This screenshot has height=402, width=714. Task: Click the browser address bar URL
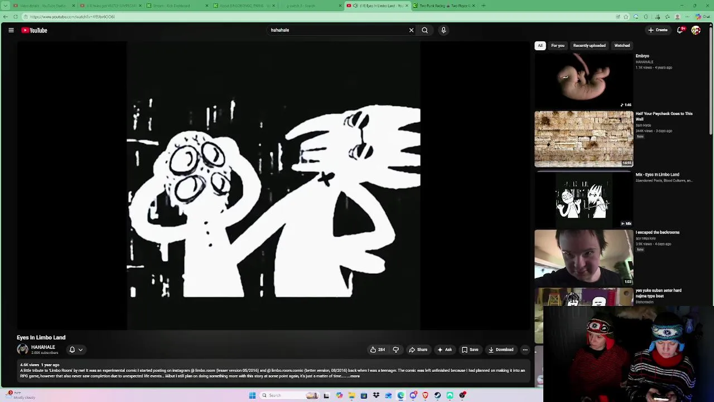coord(73,17)
